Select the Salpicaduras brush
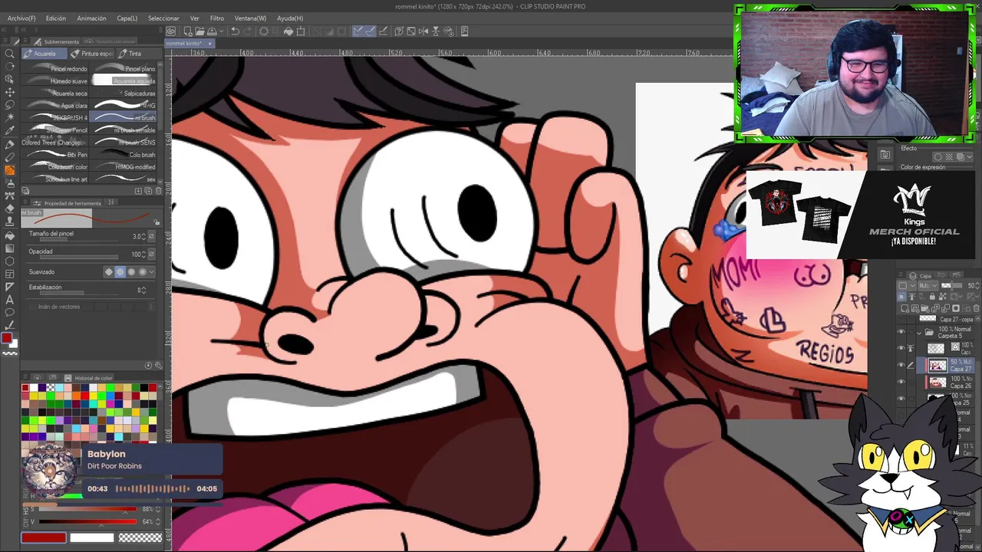This screenshot has height=552, width=982. click(x=124, y=94)
